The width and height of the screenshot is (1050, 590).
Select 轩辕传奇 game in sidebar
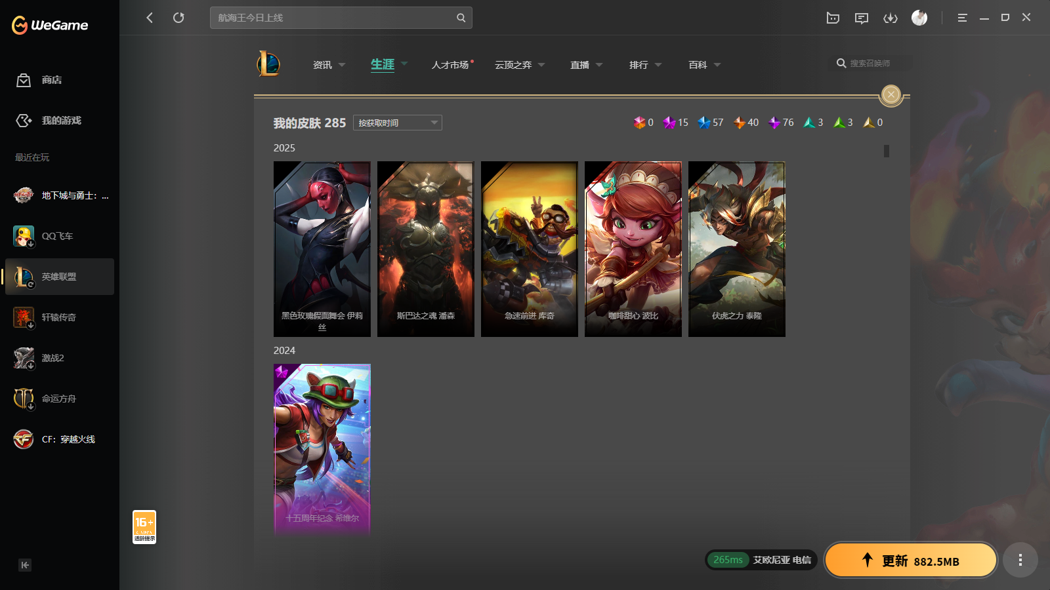click(x=59, y=317)
